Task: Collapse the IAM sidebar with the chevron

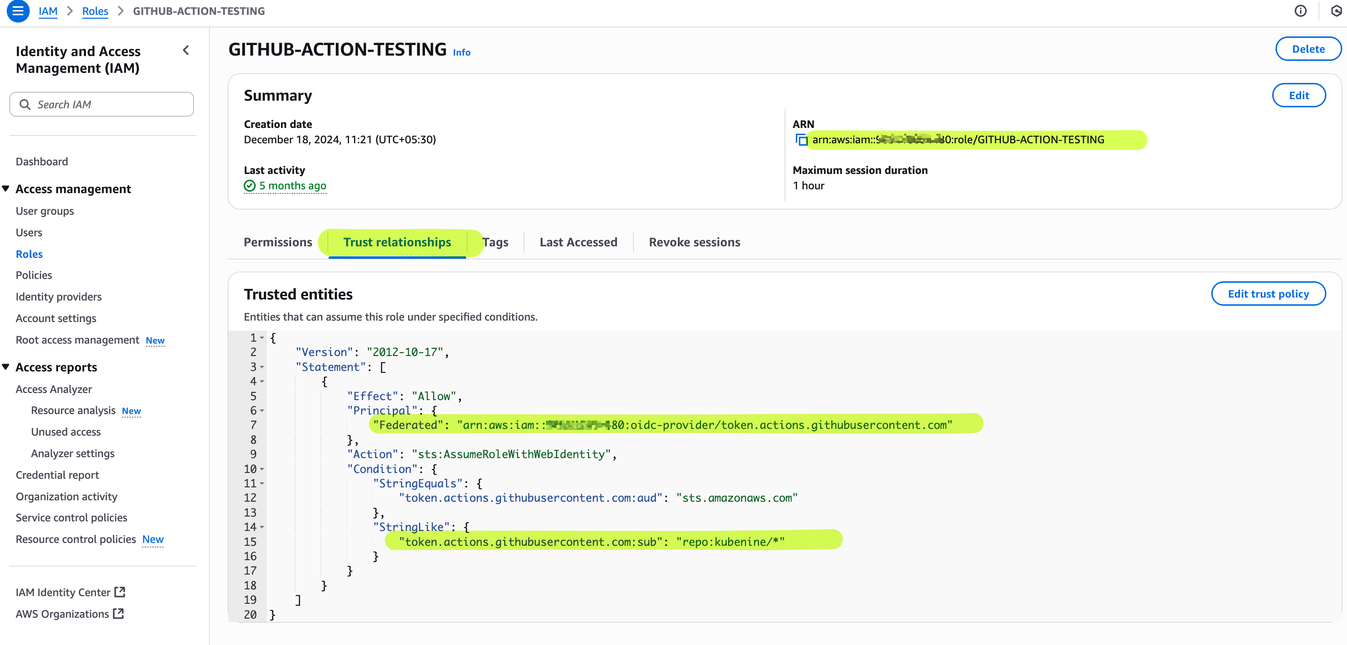Action: 186,50
